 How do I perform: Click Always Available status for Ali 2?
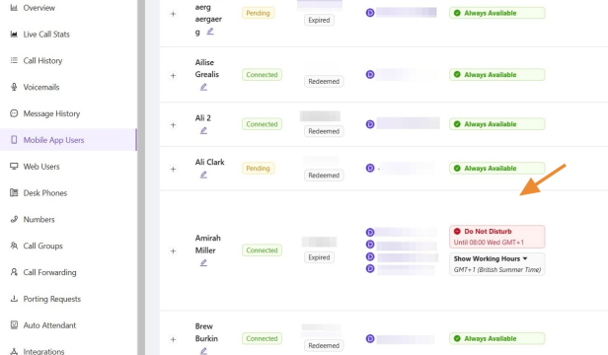coord(497,124)
